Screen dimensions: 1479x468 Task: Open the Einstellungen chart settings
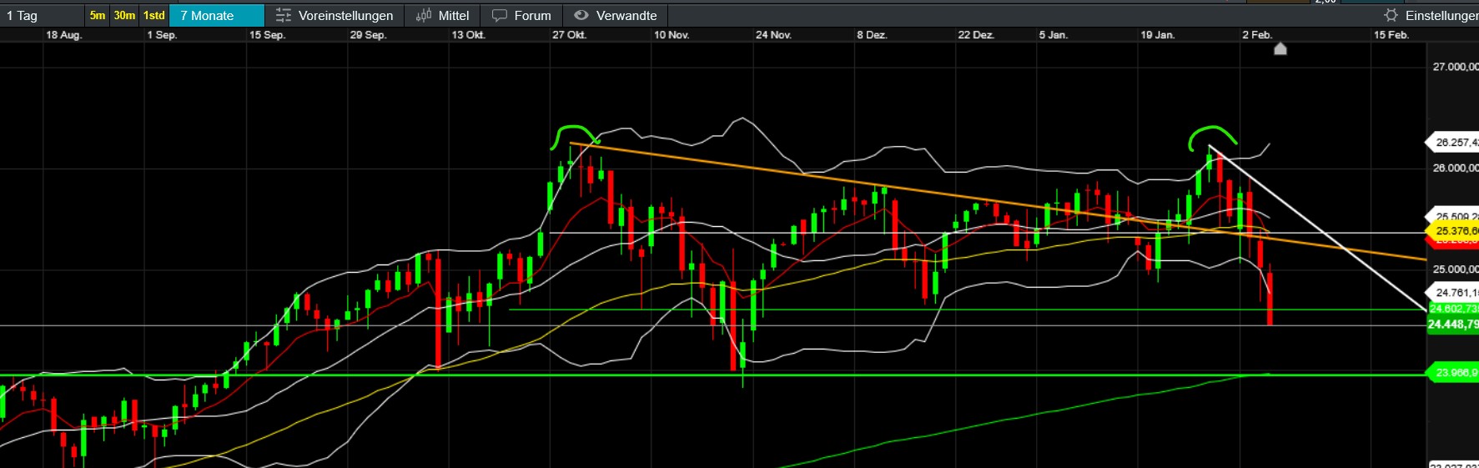pyautogui.click(x=1441, y=15)
